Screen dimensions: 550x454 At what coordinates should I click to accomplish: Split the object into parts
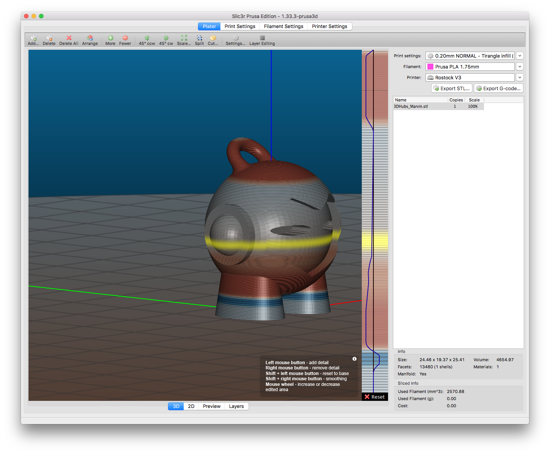click(199, 38)
